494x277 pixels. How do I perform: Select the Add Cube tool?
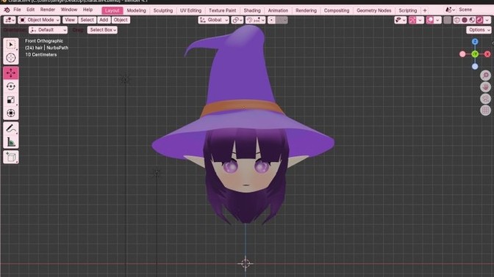tap(11, 157)
